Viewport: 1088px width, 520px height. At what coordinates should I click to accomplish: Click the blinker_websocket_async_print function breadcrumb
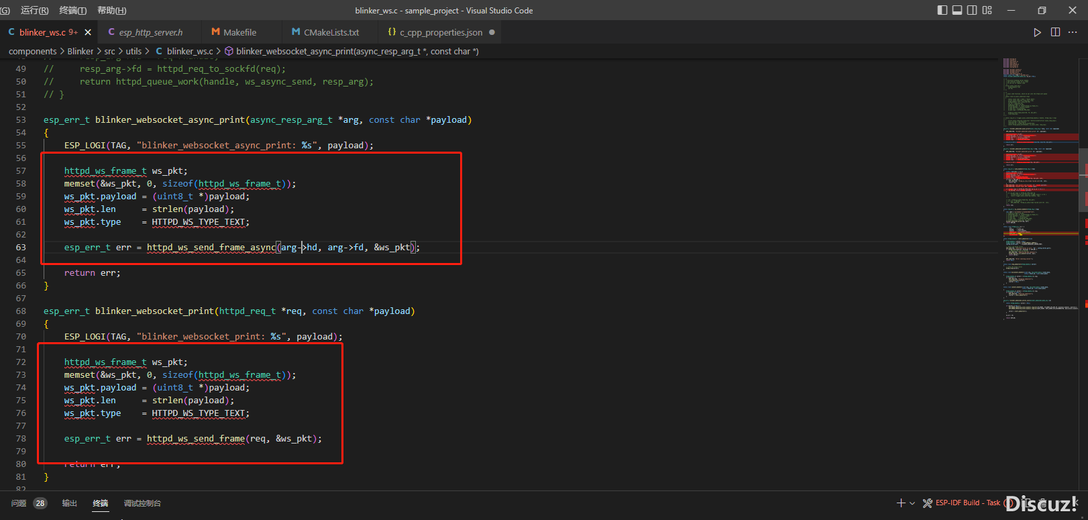(x=358, y=51)
